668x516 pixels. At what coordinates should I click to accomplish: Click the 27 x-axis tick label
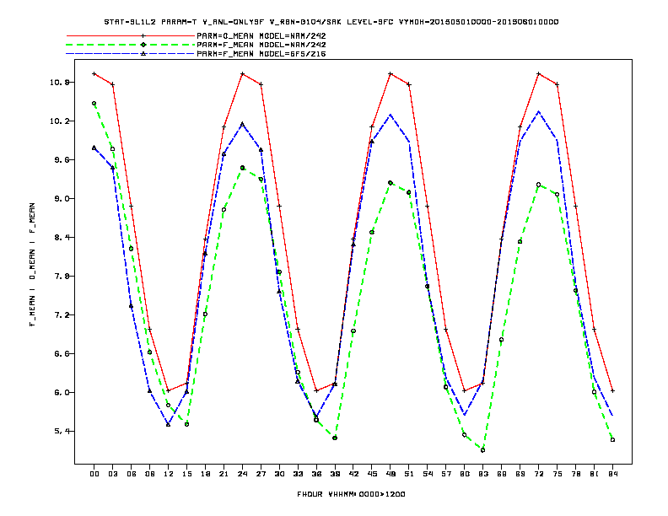(x=261, y=474)
